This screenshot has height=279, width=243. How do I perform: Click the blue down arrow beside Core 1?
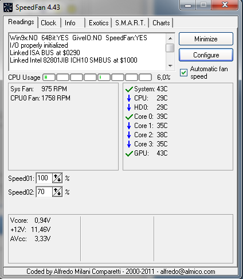[x=129, y=126]
